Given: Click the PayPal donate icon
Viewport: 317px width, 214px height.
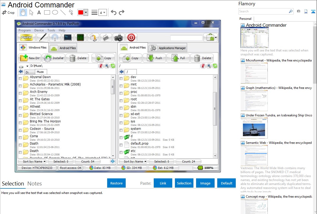Looking at the screenshot, I should click(x=26, y=37).
